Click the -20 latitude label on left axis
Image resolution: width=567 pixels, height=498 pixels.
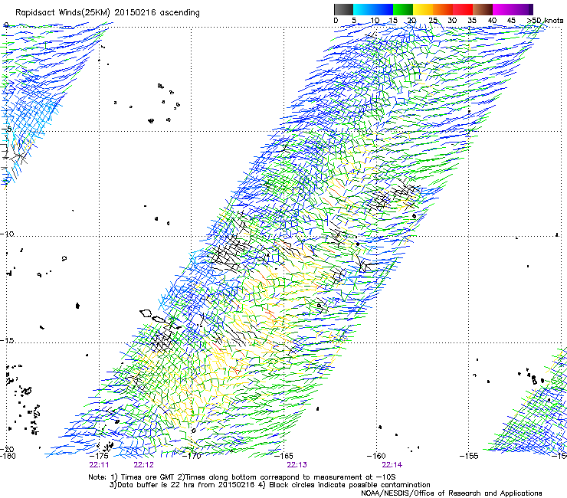tap(7, 449)
